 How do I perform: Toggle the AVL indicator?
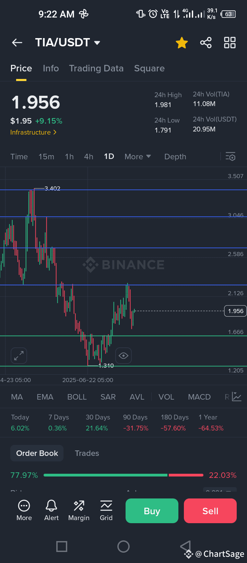pos(137,397)
